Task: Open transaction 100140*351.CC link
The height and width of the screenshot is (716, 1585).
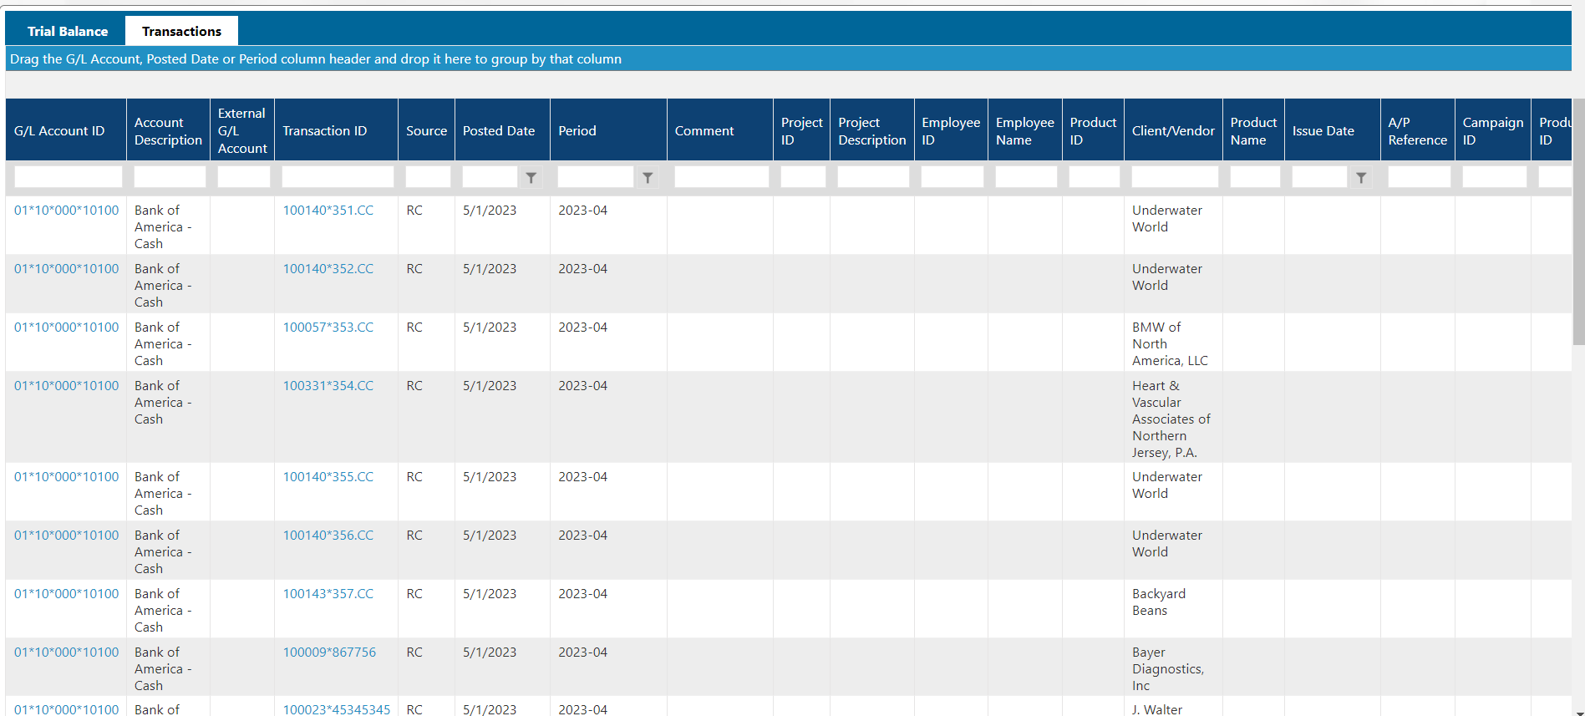Action: 328,211
